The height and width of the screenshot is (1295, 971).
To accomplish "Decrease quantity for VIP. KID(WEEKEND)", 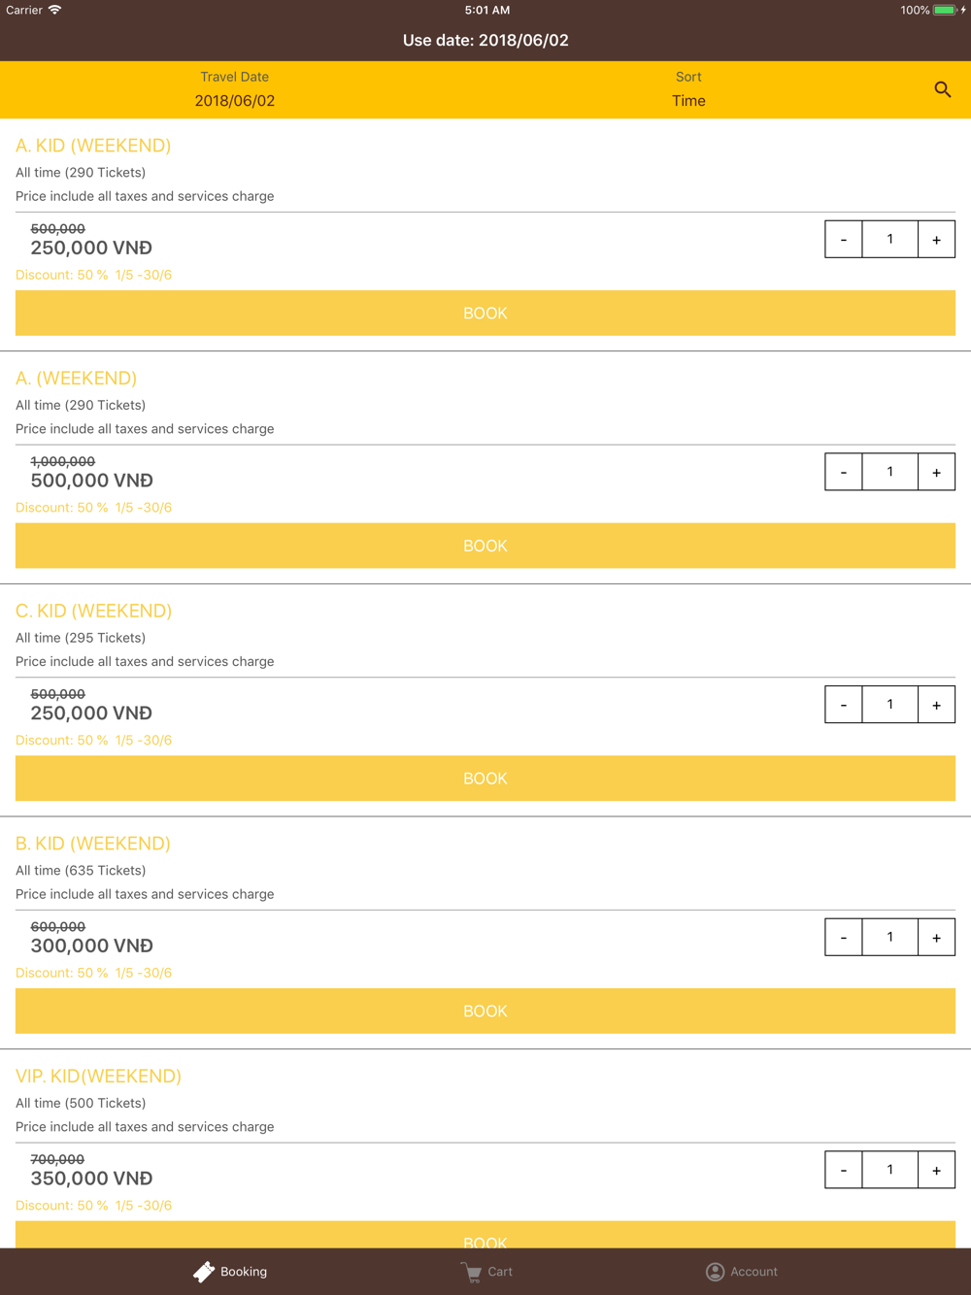I will pos(844,1170).
